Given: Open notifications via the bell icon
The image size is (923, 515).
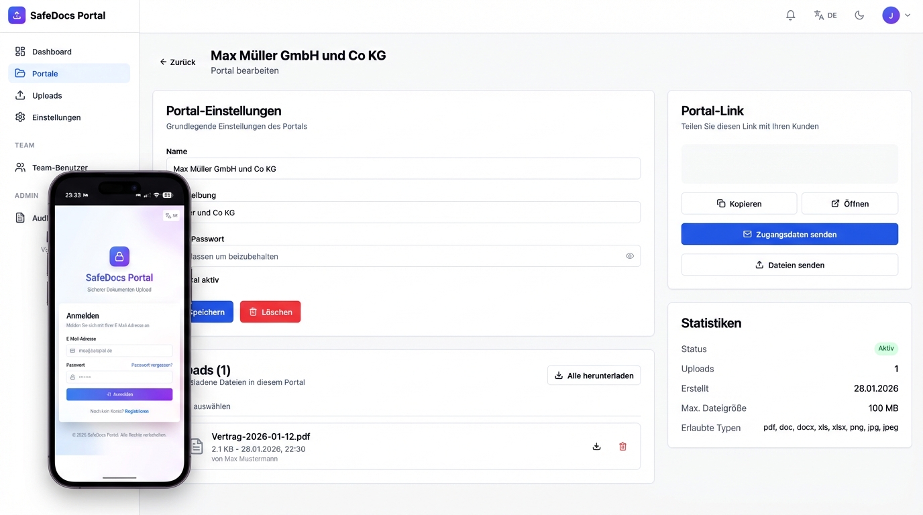Looking at the screenshot, I should (790, 15).
